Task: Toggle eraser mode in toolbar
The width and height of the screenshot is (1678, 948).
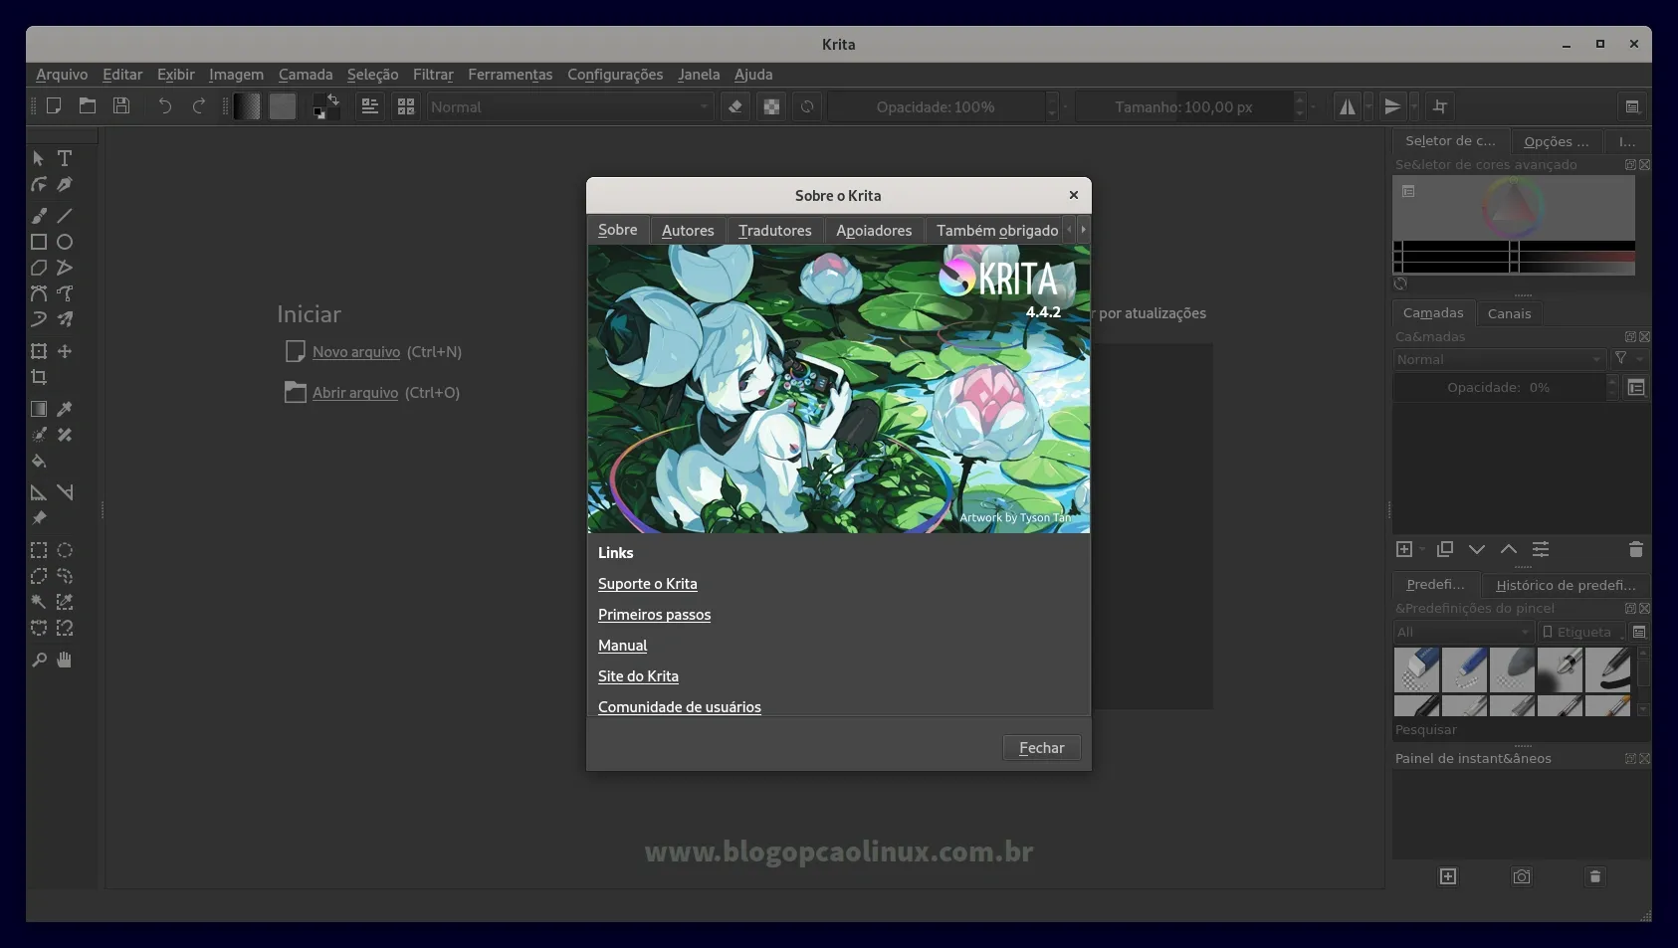Action: [x=735, y=106]
